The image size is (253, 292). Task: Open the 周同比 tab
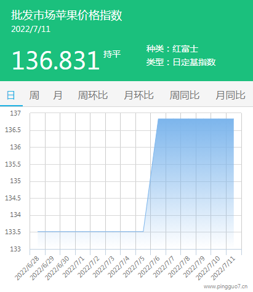(x=185, y=95)
